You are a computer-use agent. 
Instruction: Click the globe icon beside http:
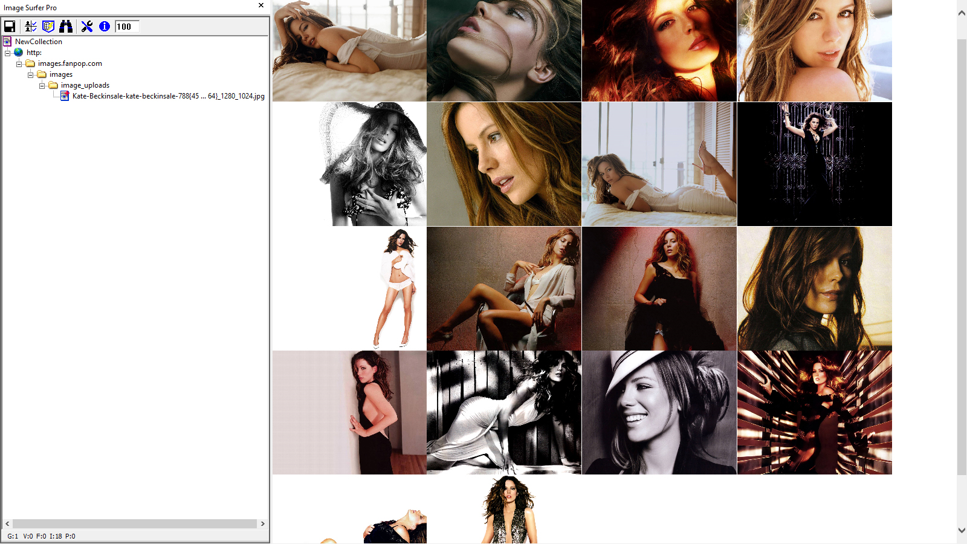click(x=19, y=53)
